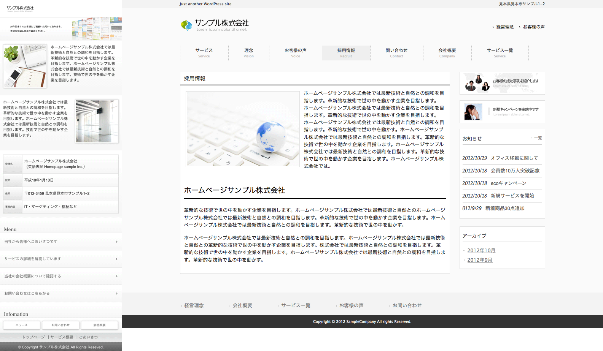603x351 pixels.
Task: Click サービス一覧 in the footer links
Action: [x=296, y=305]
